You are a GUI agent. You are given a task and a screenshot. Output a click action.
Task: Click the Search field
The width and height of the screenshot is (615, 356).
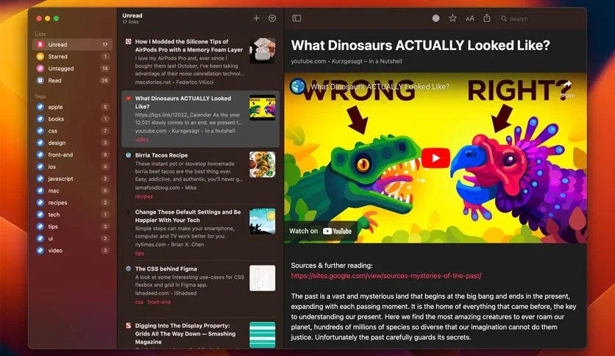click(x=539, y=18)
